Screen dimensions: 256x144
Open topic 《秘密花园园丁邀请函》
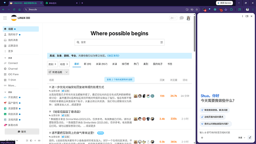click(66, 112)
